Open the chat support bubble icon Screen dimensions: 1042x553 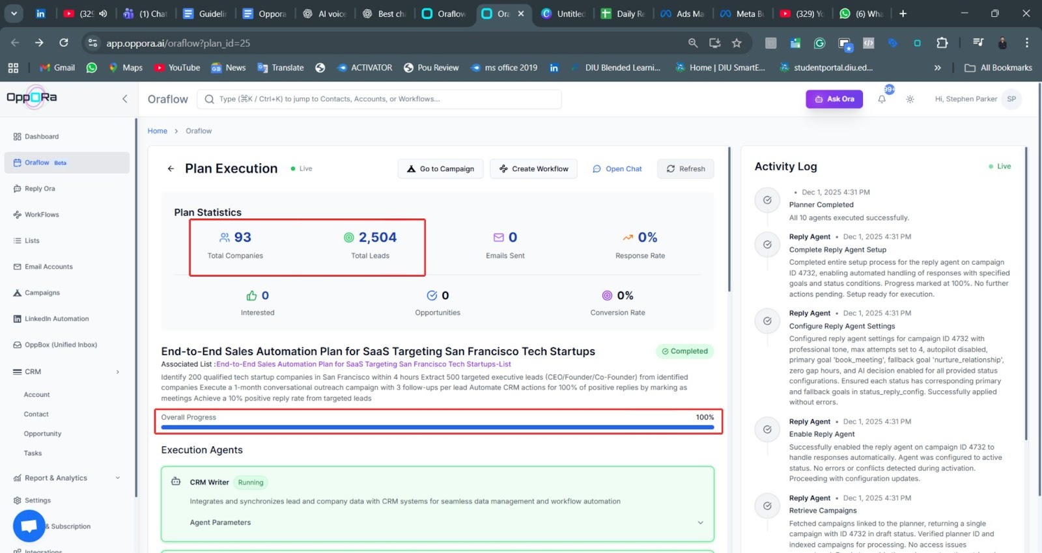pyautogui.click(x=29, y=526)
